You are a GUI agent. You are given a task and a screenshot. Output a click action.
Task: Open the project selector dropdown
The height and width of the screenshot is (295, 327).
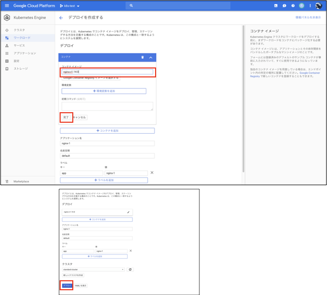point(70,6)
